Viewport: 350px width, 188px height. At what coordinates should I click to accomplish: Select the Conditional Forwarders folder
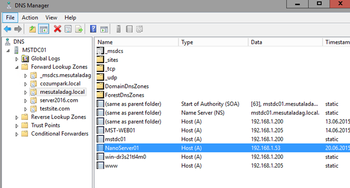click(x=60, y=133)
